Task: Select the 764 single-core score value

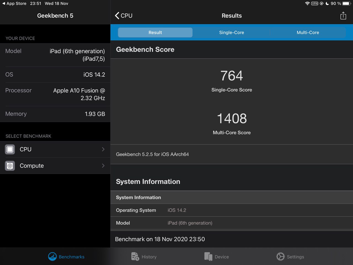Action: click(232, 76)
